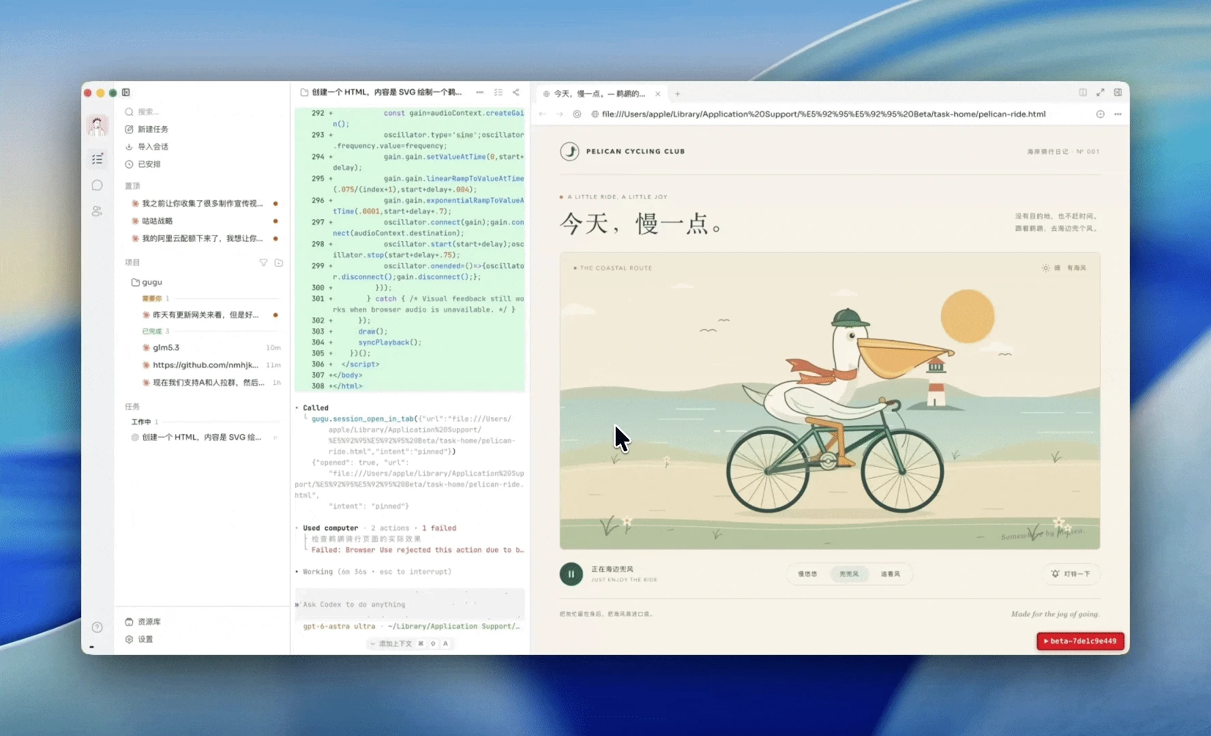
Task: Click the red beta-7de1c9e449 badge
Action: pos(1080,641)
